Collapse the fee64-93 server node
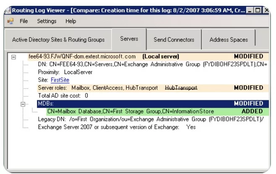Viewport: 276px width, 174px height. [x=13, y=57]
